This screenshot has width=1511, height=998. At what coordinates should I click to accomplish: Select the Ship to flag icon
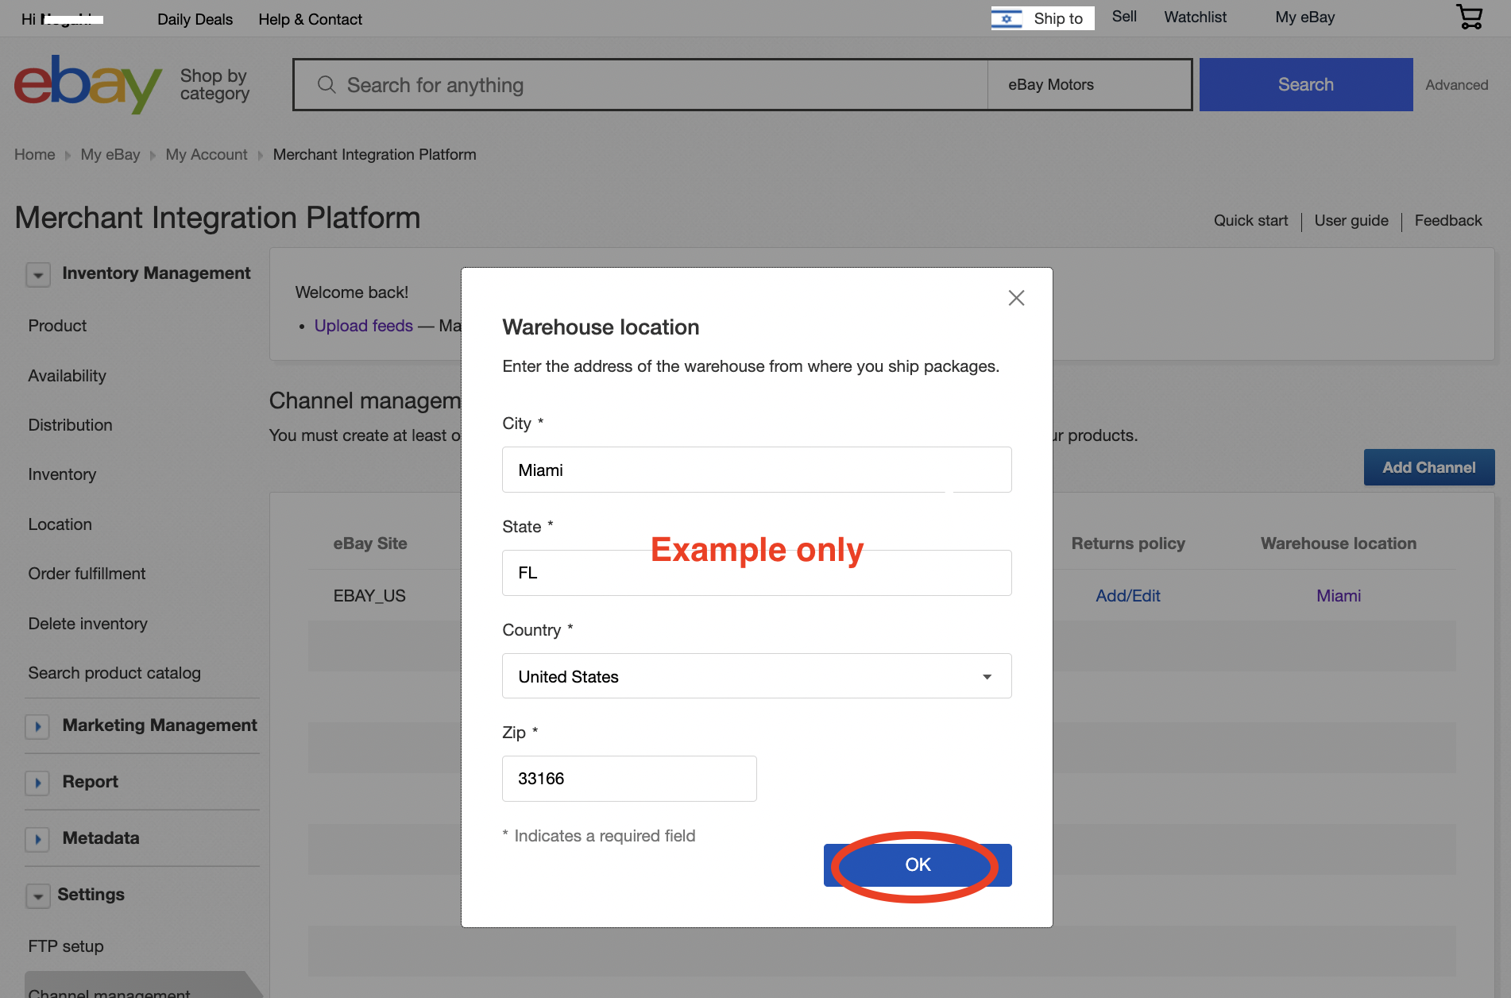click(x=1007, y=18)
